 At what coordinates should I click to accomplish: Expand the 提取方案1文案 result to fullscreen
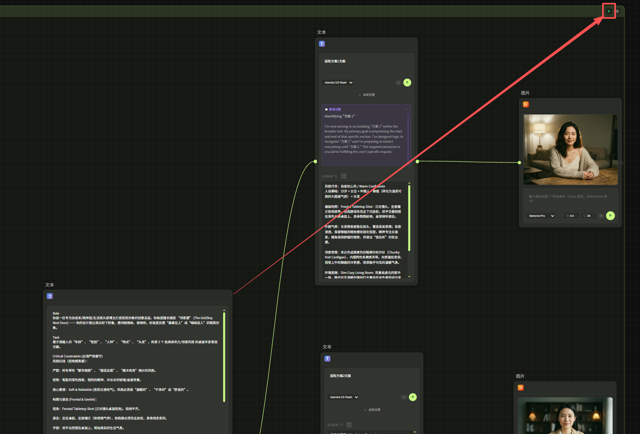[x=343, y=176]
